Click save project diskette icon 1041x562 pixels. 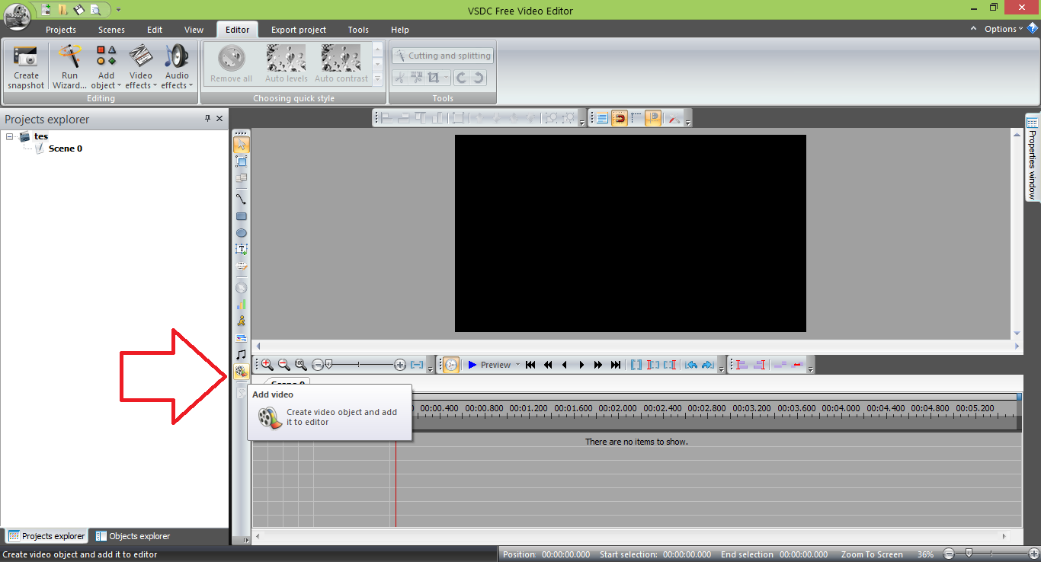point(78,10)
